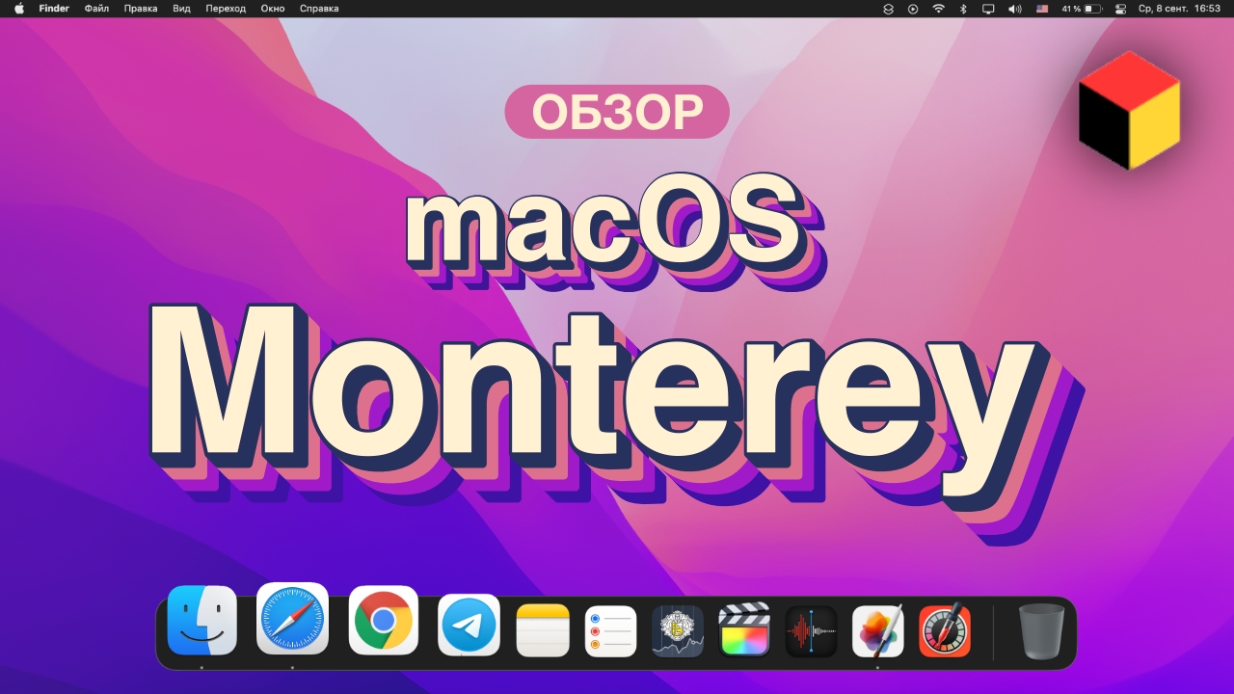
Task: Switch input source via US flag
Action: [x=1042, y=9]
